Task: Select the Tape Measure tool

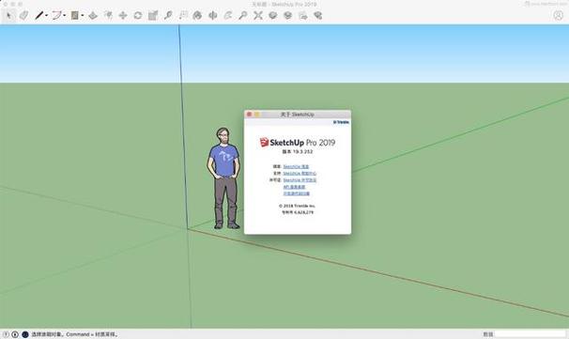Action: tap(168, 16)
